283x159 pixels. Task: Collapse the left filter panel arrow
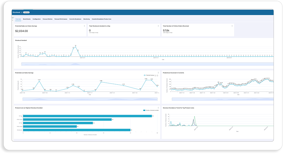pyautogui.click(x=13, y=18)
